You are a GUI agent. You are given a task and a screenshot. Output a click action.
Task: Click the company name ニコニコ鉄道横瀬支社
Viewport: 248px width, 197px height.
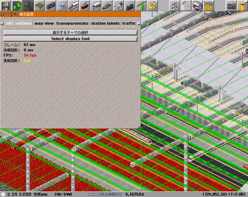(x=105, y=194)
